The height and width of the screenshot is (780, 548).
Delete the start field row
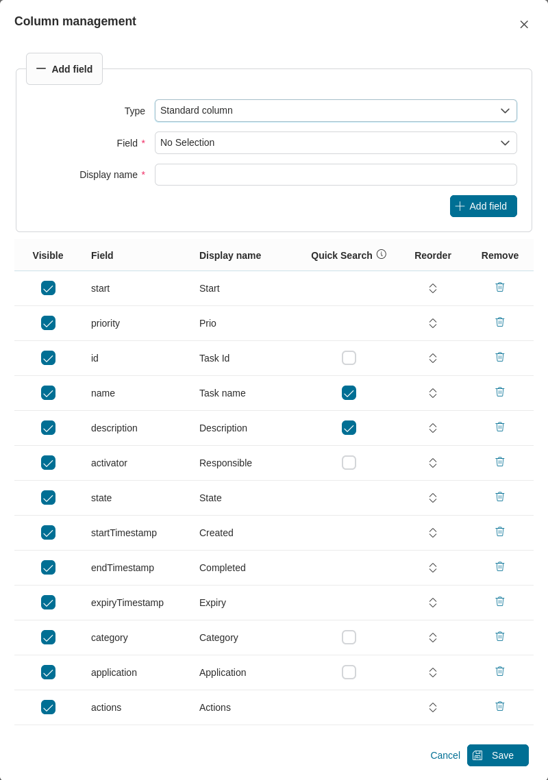coord(499,287)
